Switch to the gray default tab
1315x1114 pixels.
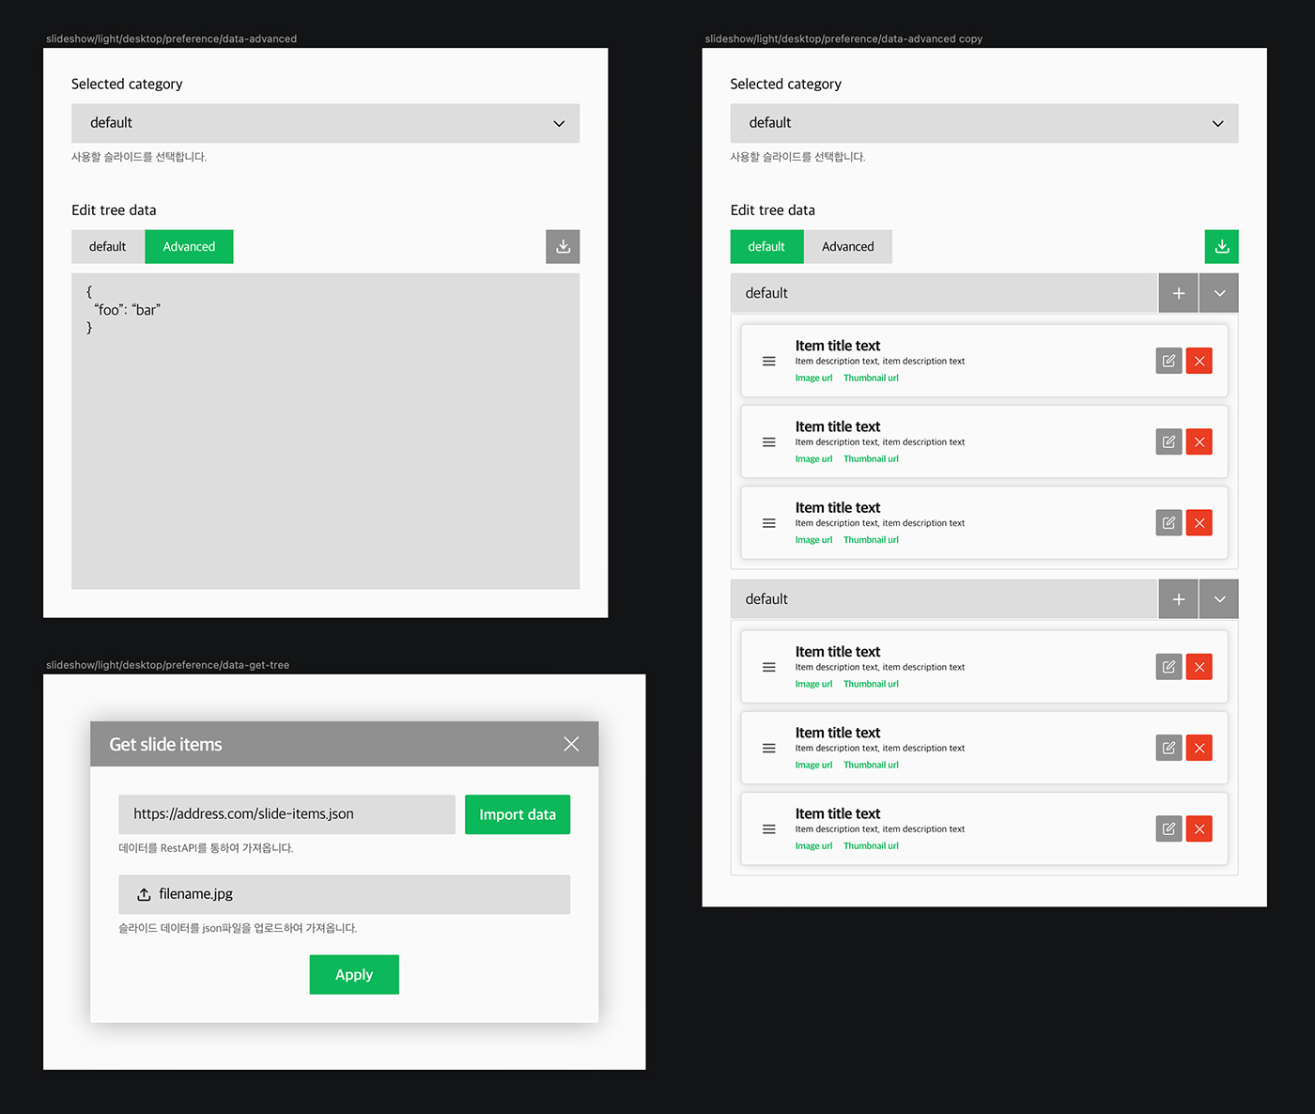tap(107, 247)
